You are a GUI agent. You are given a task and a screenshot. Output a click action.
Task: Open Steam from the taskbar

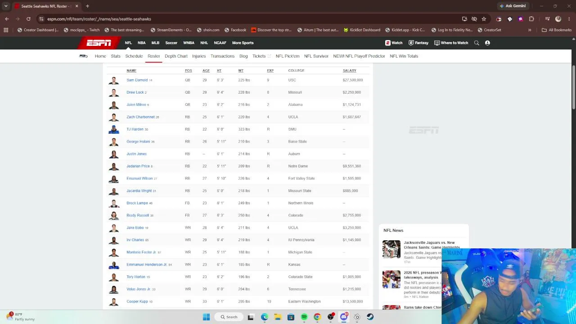tap(370, 317)
